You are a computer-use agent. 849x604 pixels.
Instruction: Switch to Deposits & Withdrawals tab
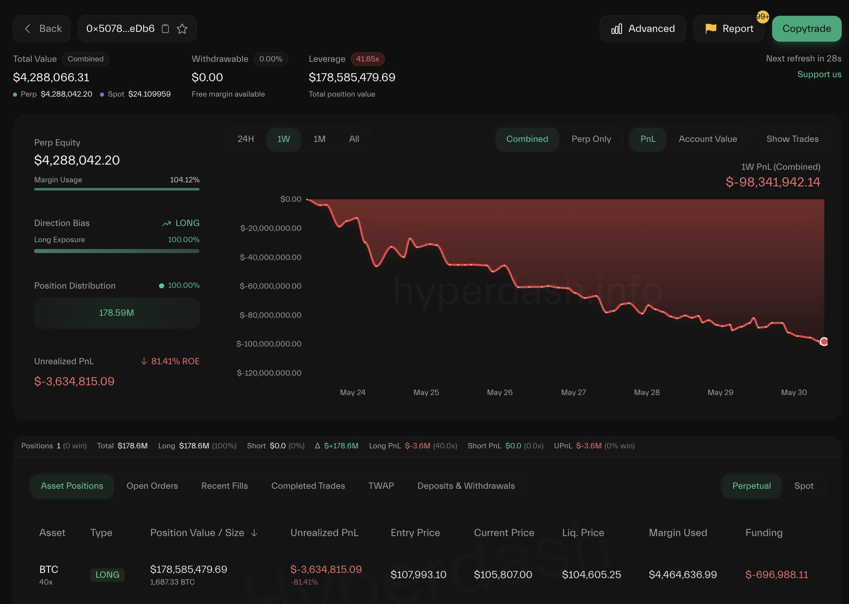coord(466,486)
